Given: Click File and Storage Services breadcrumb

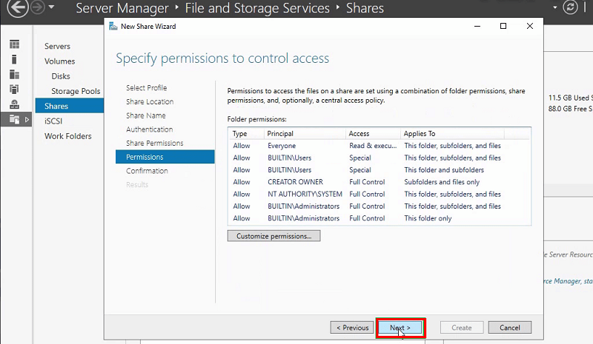Looking at the screenshot, I should (x=257, y=8).
